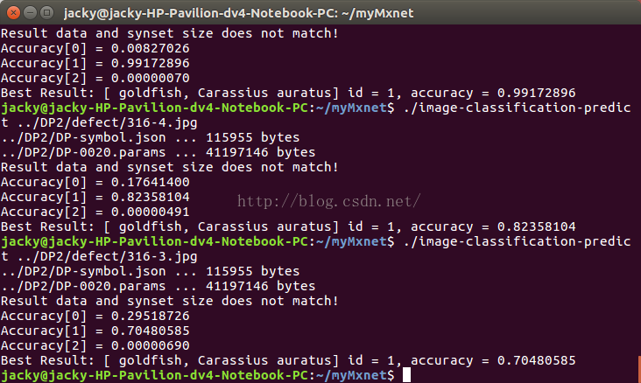Click Best Result line with accuracy 0.70480585
Screen dimensions: 641x383
click(x=288, y=360)
